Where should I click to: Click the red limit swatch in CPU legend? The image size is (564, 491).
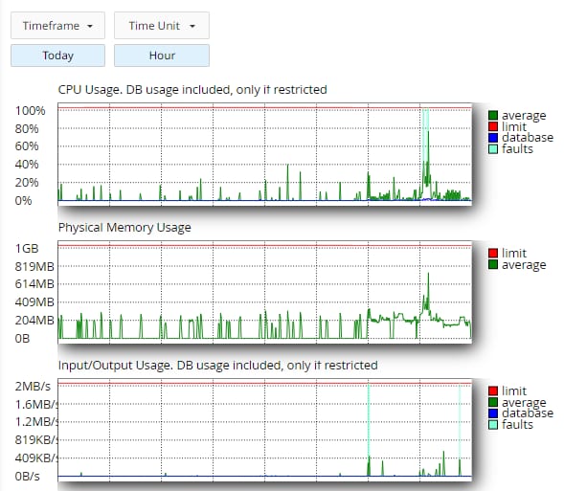click(493, 126)
